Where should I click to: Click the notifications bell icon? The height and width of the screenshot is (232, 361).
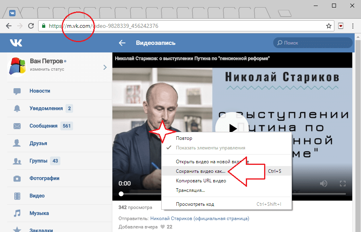[x=17, y=108]
